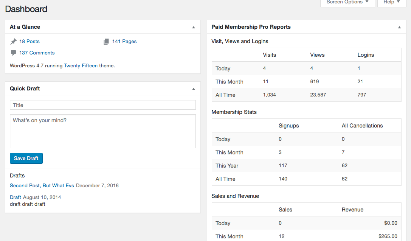Click the Signups column header

click(x=288, y=126)
